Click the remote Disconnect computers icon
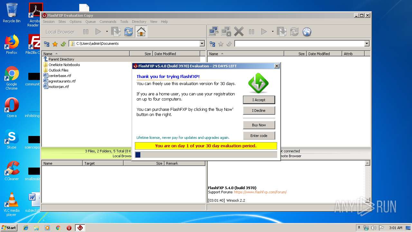The height and width of the screenshot is (232, 412). click(226, 32)
